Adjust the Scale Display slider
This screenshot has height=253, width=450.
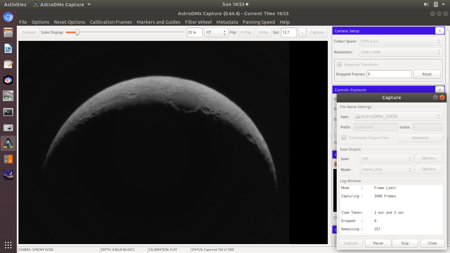pos(77,33)
